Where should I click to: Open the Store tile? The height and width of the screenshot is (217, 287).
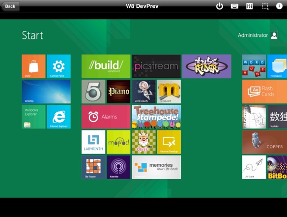pos(33,66)
